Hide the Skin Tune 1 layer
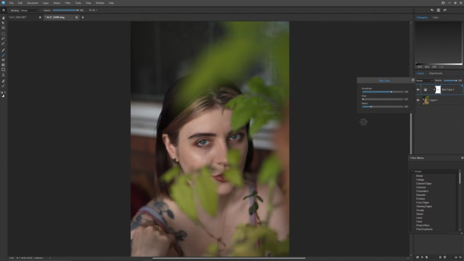The width and height of the screenshot is (464, 261). [x=418, y=90]
